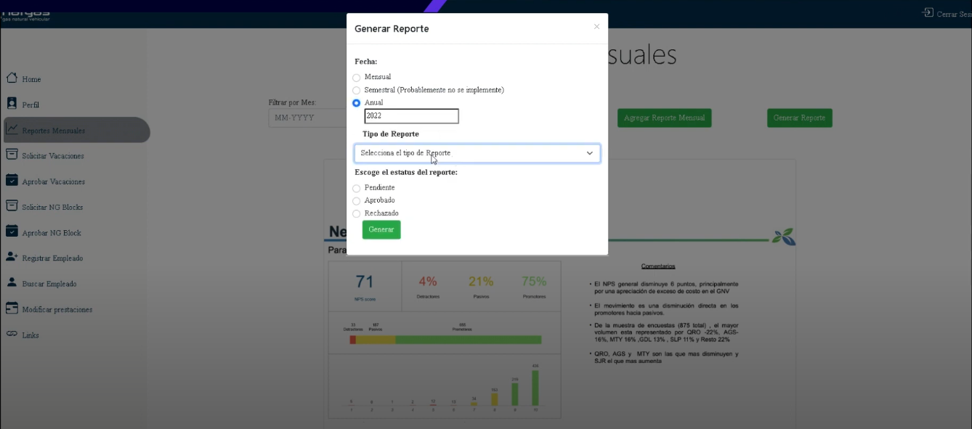Open Perfil via its profile icon
The width and height of the screenshot is (972, 429).
(12, 104)
